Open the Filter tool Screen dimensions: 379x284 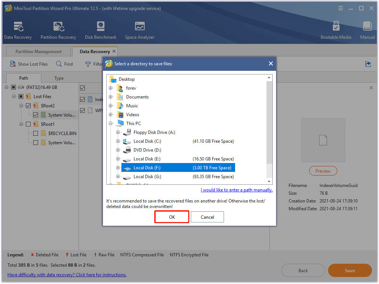94,64
